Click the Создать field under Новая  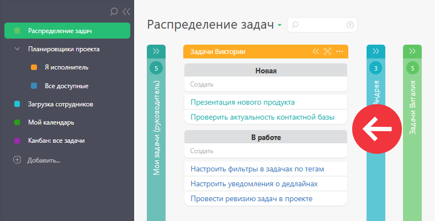pyautogui.click(x=266, y=84)
